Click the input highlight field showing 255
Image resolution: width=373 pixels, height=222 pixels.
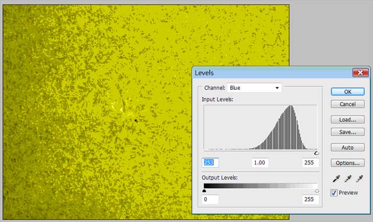(311, 163)
